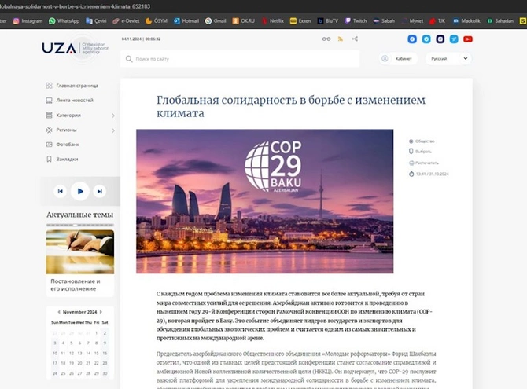Open the signing-document topic thumbnail
Viewport: 527px width, 389px height.
pos(80,251)
